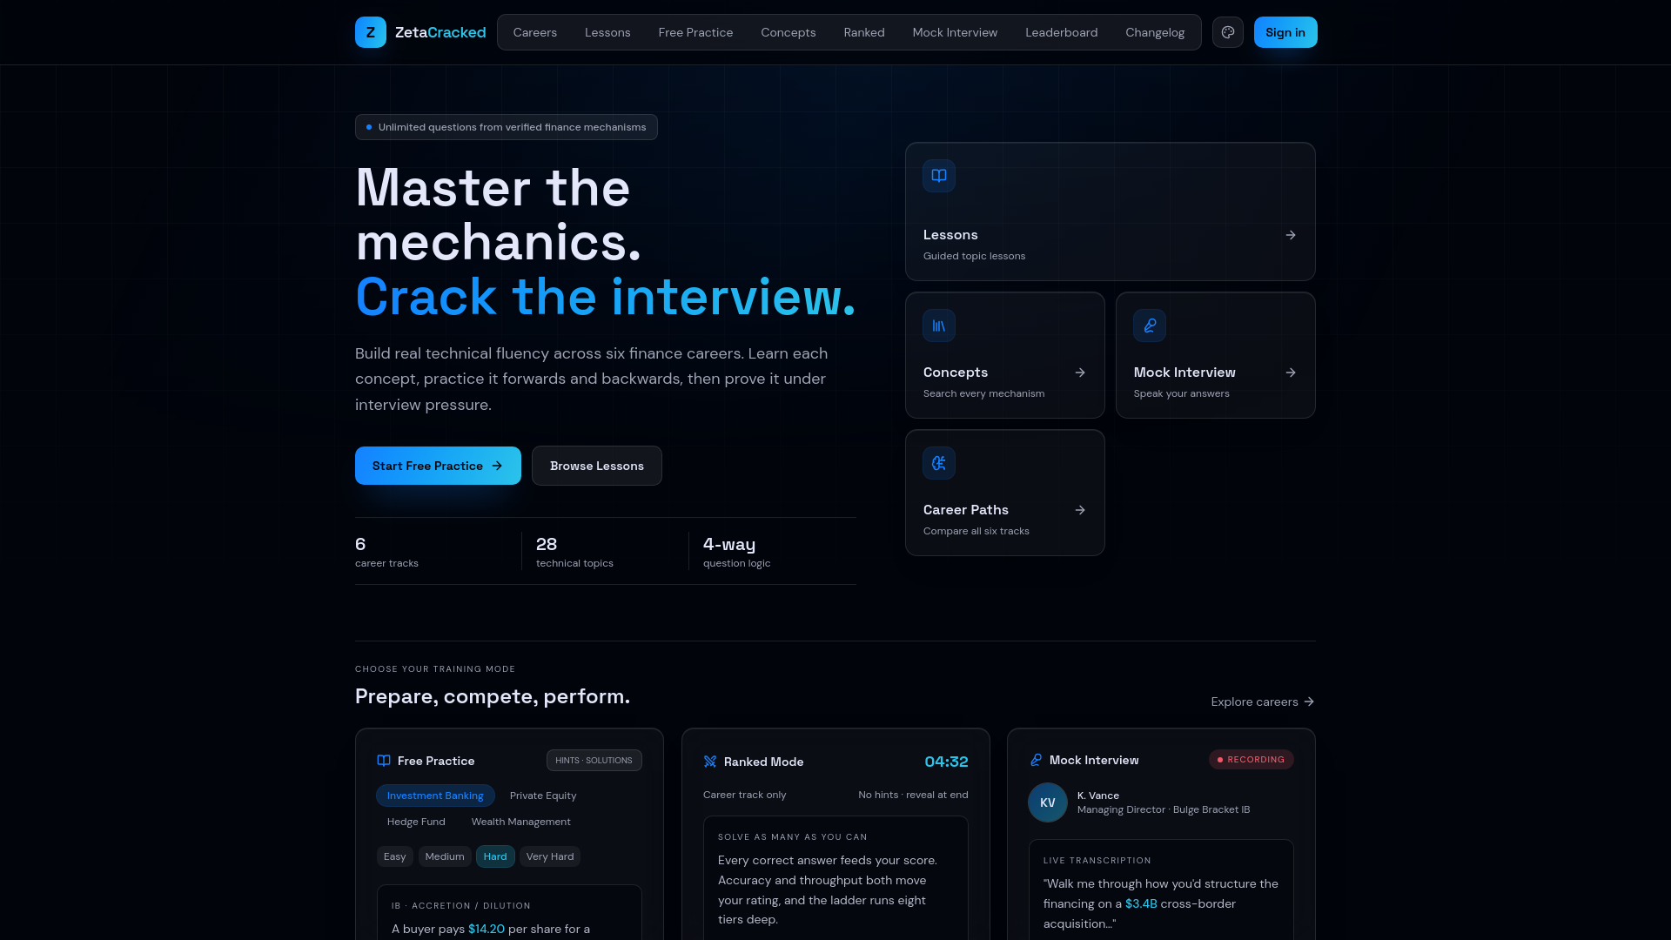Viewport: 1671px width, 940px height.
Task: Click the Concepts card library icon
Action: click(939, 326)
